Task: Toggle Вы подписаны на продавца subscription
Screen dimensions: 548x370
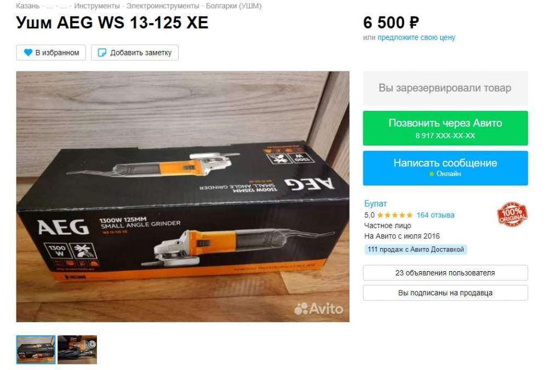Action: [x=445, y=293]
